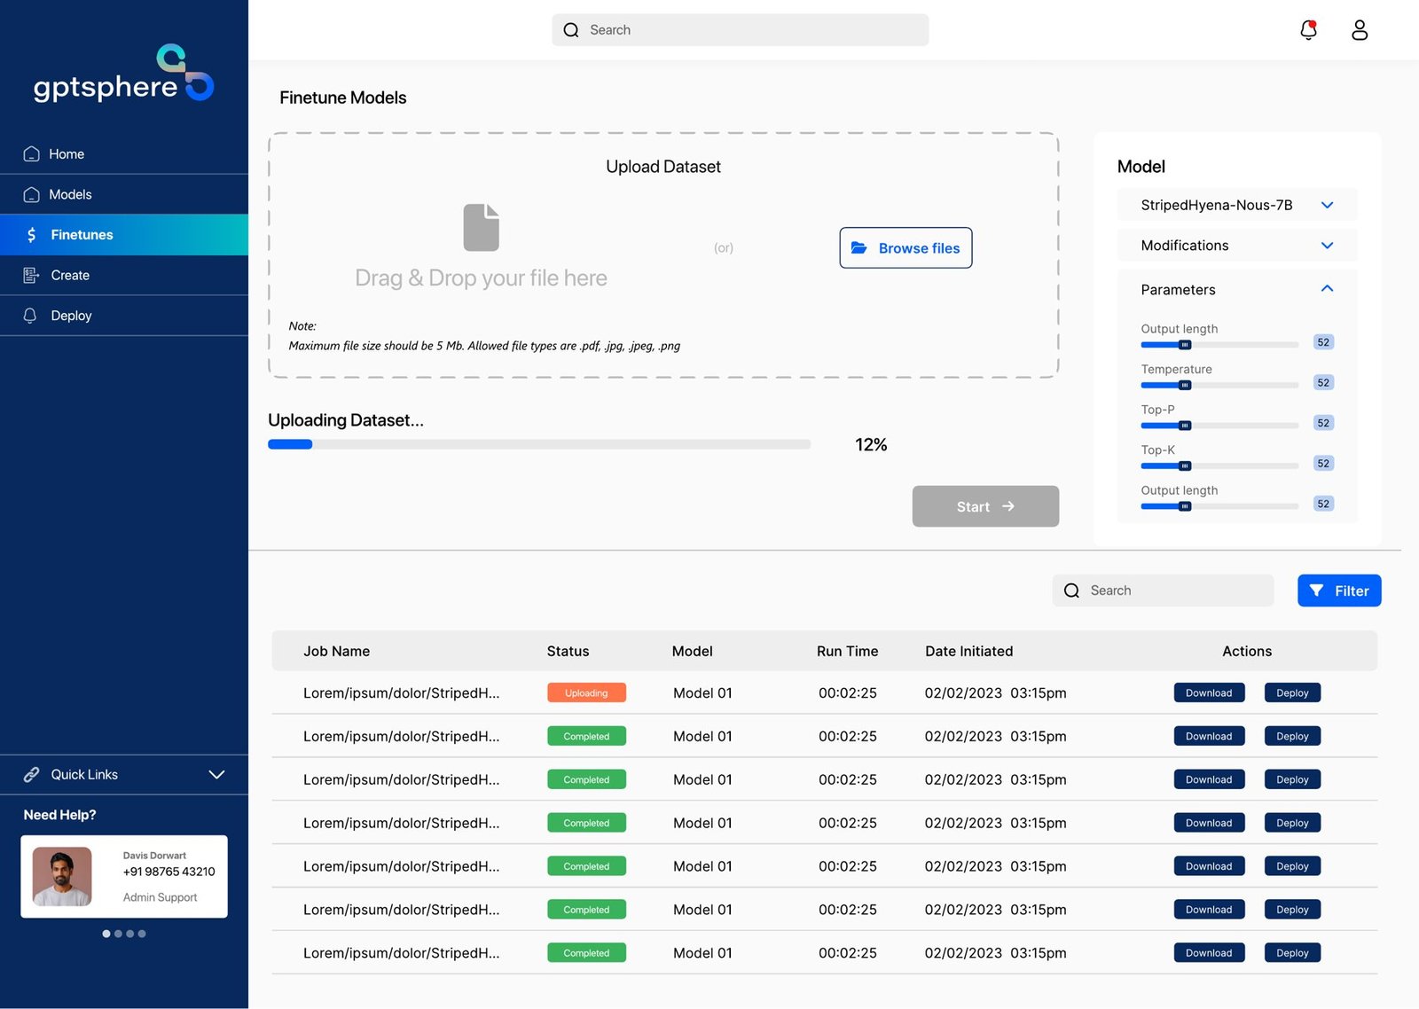This screenshot has width=1419, height=1009.
Task: Adjust the Top-P slider
Action: [1185, 426]
